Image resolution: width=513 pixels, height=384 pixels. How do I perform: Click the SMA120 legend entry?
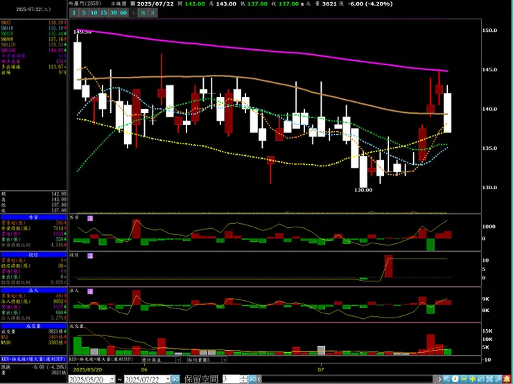click(x=33, y=44)
